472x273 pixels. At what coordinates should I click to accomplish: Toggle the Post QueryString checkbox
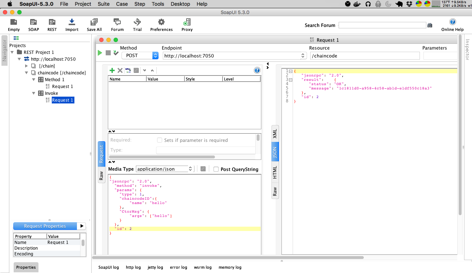click(x=216, y=169)
